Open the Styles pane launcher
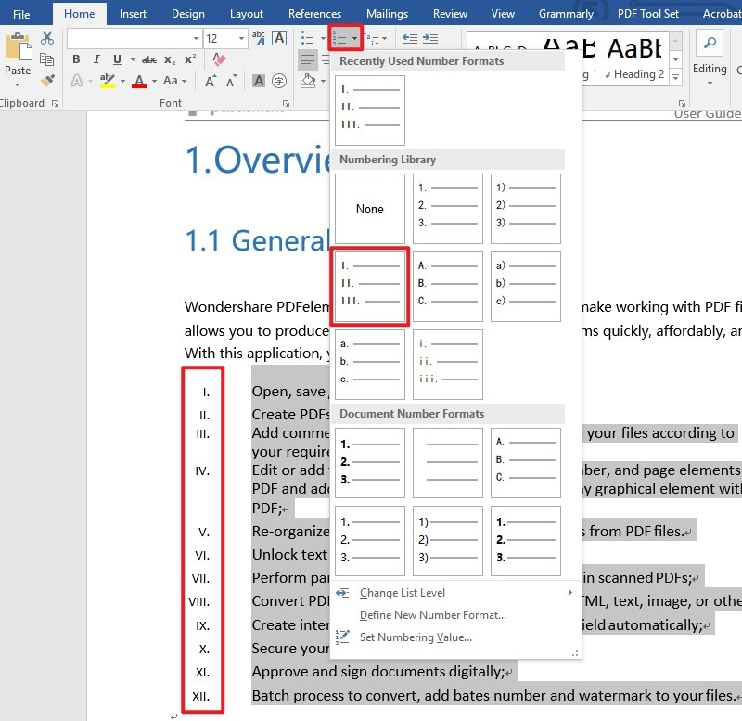Viewport: 742px width, 721px height. [682, 103]
